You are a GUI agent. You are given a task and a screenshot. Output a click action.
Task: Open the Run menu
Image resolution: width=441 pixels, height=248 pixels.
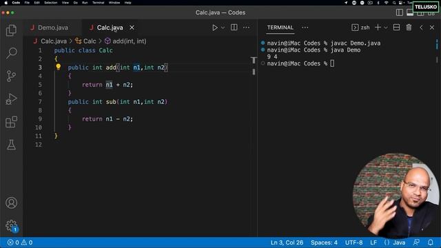85,3
